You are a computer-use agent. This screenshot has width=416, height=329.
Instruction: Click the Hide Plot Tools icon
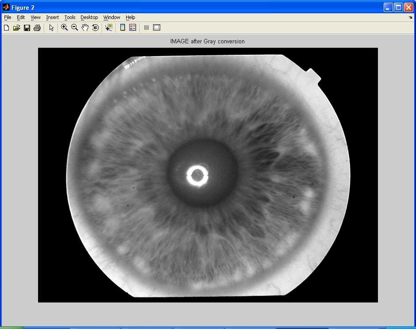[x=146, y=27]
